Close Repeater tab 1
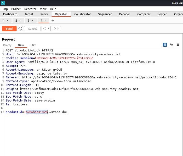This screenshot has width=183, height=156. pos(7,21)
